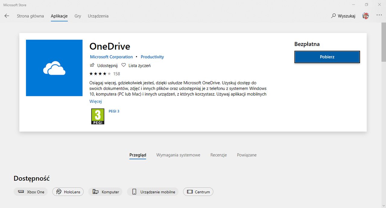The width and height of the screenshot is (386, 208).
Task: Select the Xbox One availability chip
Action: [x=31, y=192]
